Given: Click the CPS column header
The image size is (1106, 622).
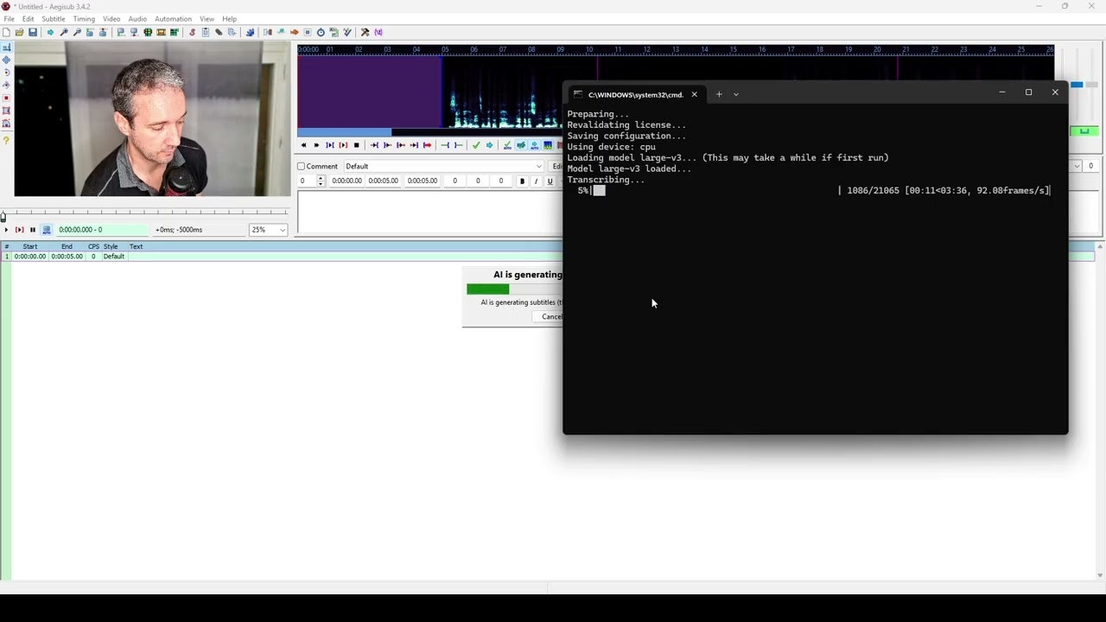Looking at the screenshot, I should click(93, 247).
